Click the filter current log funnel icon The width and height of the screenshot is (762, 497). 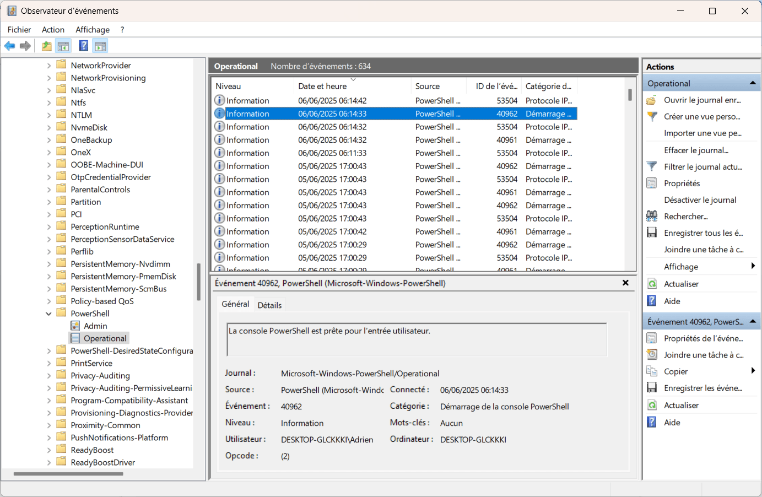tap(652, 166)
